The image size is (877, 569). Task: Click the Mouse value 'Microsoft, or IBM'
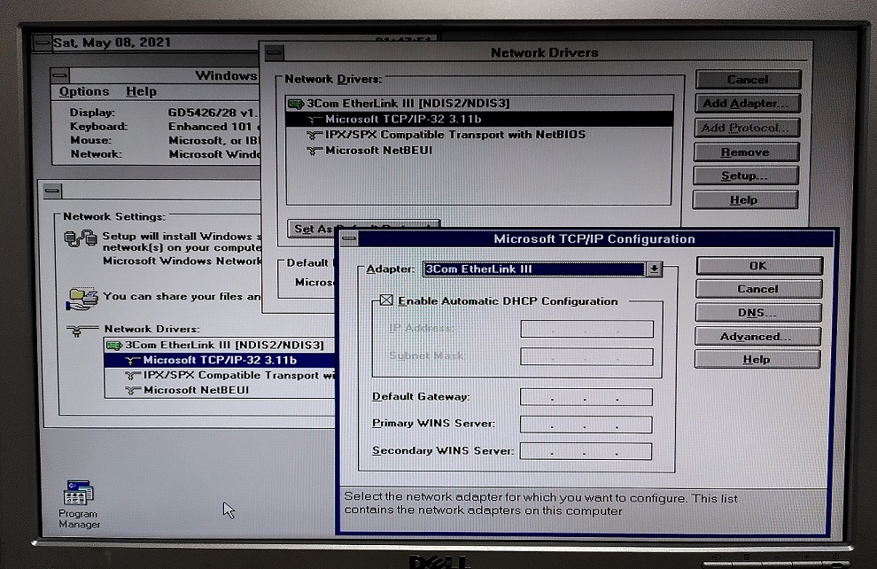point(214,140)
